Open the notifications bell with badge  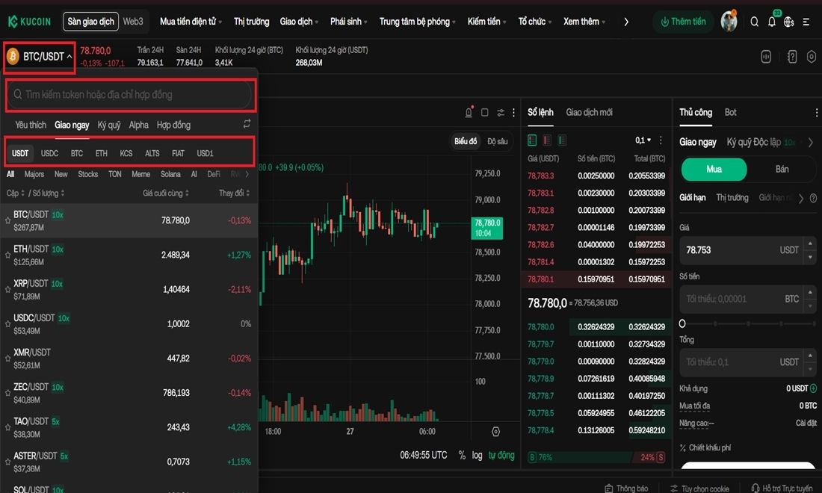coord(772,21)
